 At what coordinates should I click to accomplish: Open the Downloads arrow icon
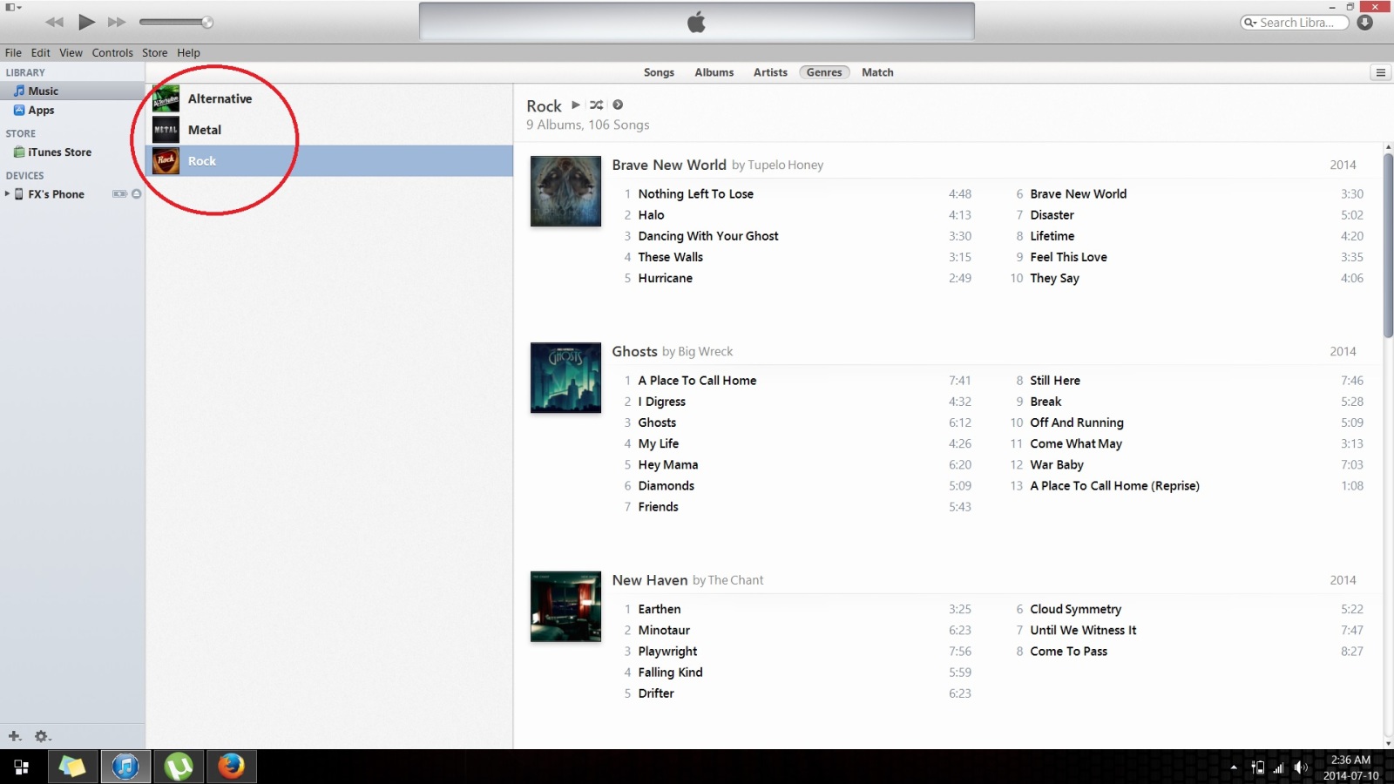(1365, 23)
